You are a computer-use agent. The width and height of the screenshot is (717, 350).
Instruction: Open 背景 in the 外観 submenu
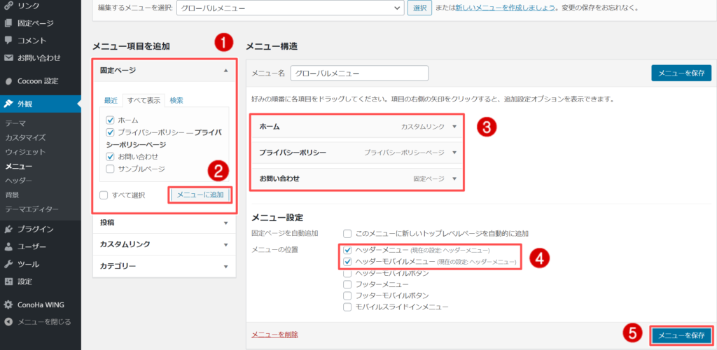(x=12, y=195)
